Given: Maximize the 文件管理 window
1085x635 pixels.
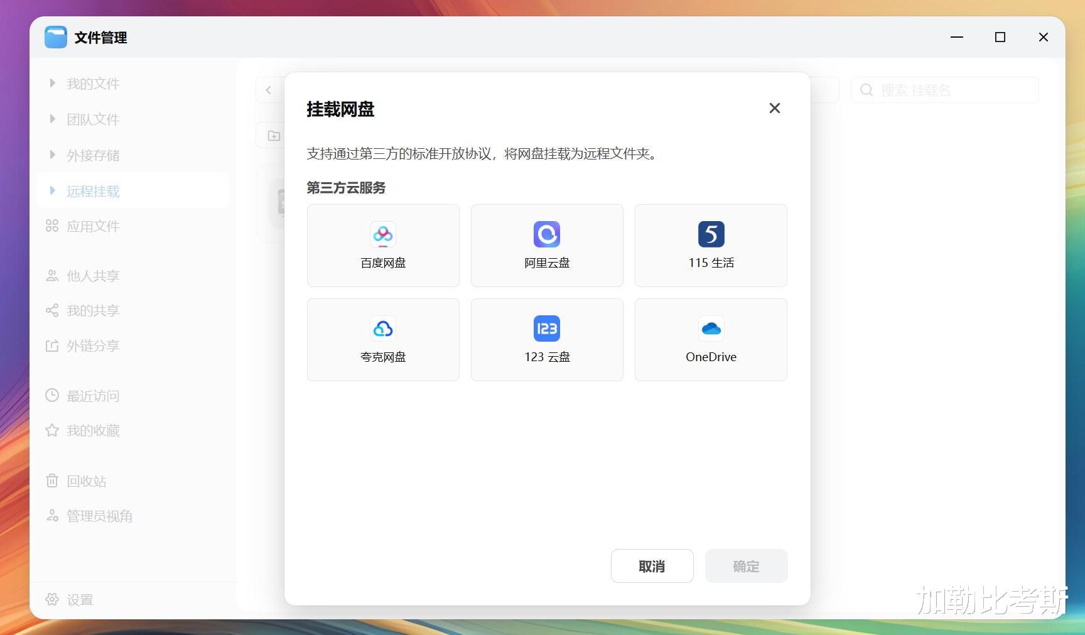Looking at the screenshot, I should click(x=1000, y=37).
